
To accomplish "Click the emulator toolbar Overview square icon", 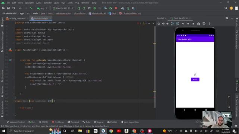I will [193, 24].
